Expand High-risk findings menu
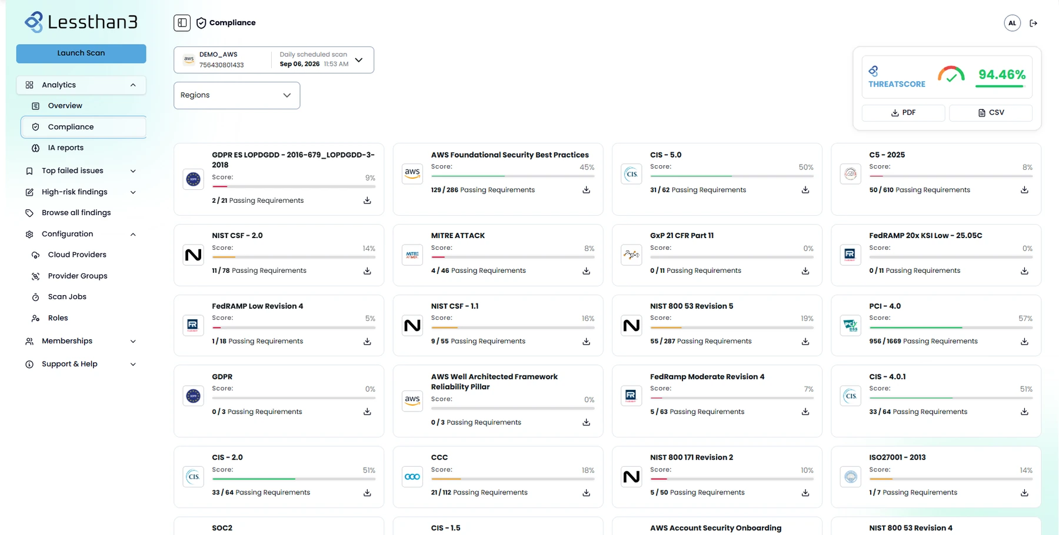The width and height of the screenshot is (1059, 535). click(81, 192)
